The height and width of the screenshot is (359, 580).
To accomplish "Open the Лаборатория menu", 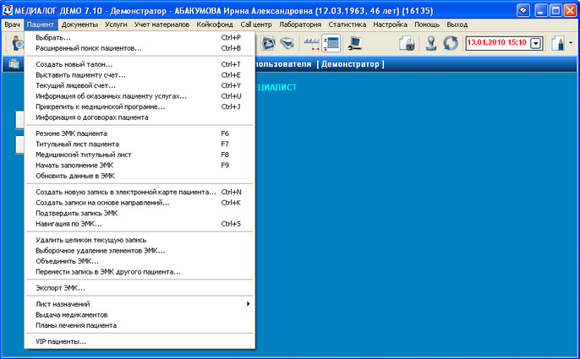I will (x=300, y=25).
